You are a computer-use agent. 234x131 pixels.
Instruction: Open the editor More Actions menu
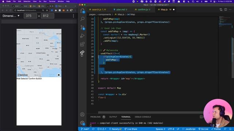tap(230, 10)
